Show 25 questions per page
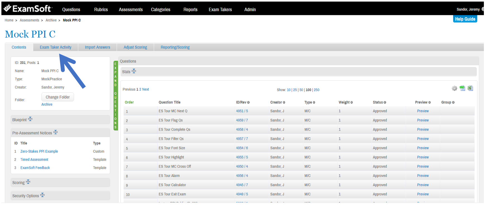 click(x=295, y=90)
